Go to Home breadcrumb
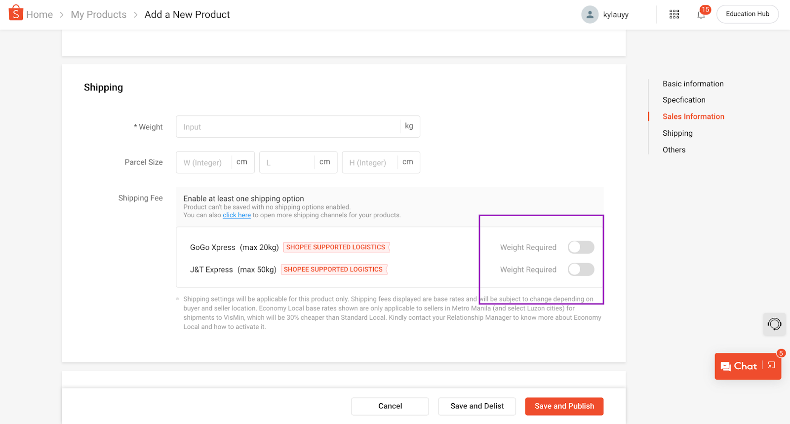This screenshot has width=790, height=424. 39,15
